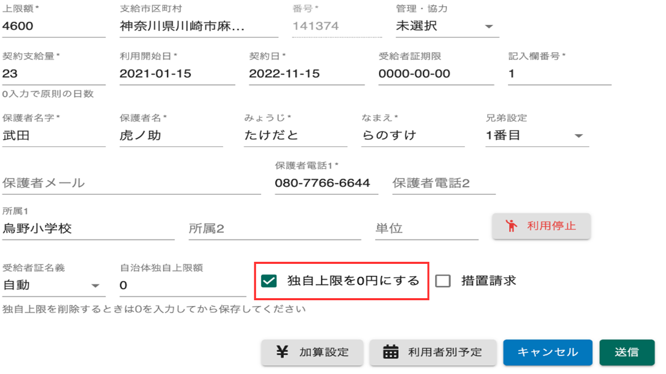666x374 pixels.
Task: Click the 保護者メール input field
Action: pos(131,183)
